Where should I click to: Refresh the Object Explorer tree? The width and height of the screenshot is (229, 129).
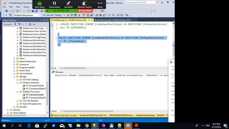coord(30,24)
